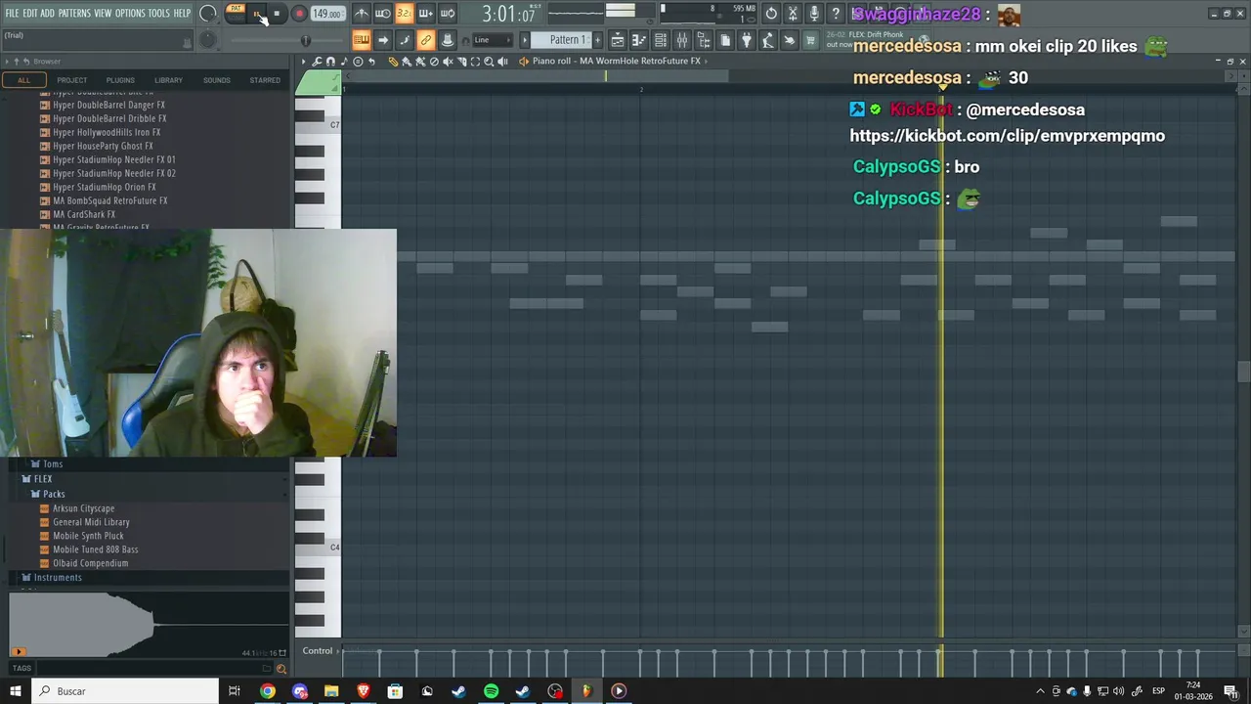Open the EDIT menu
Screen dimensions: 1251x704
pyautogui.click(x=30, y=14)
